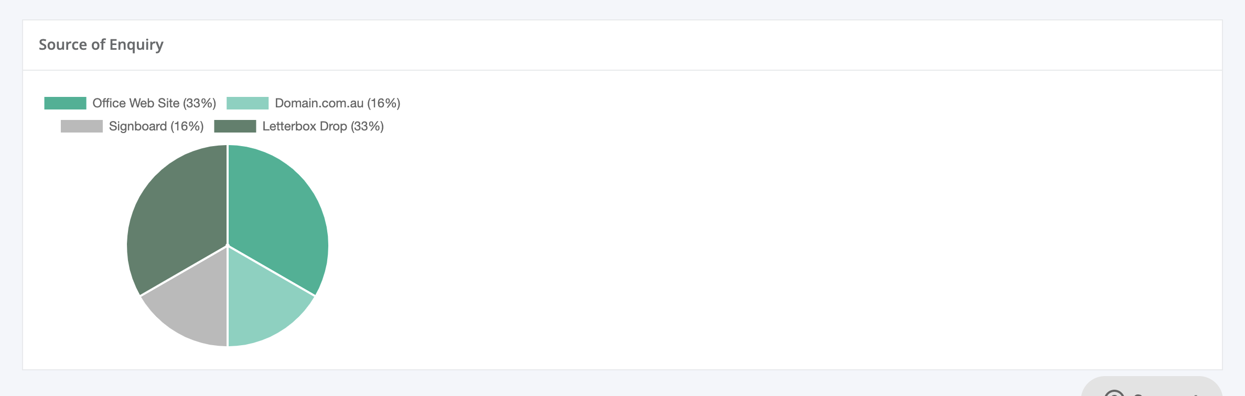This screenshot has height=396, width=1245.
Task: Click the white divider between Signboard and Domain slices
Action: tap(228, 296)
